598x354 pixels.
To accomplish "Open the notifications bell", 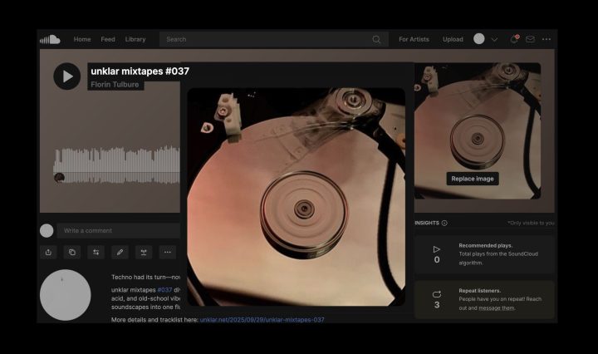I will pos(514,39).
